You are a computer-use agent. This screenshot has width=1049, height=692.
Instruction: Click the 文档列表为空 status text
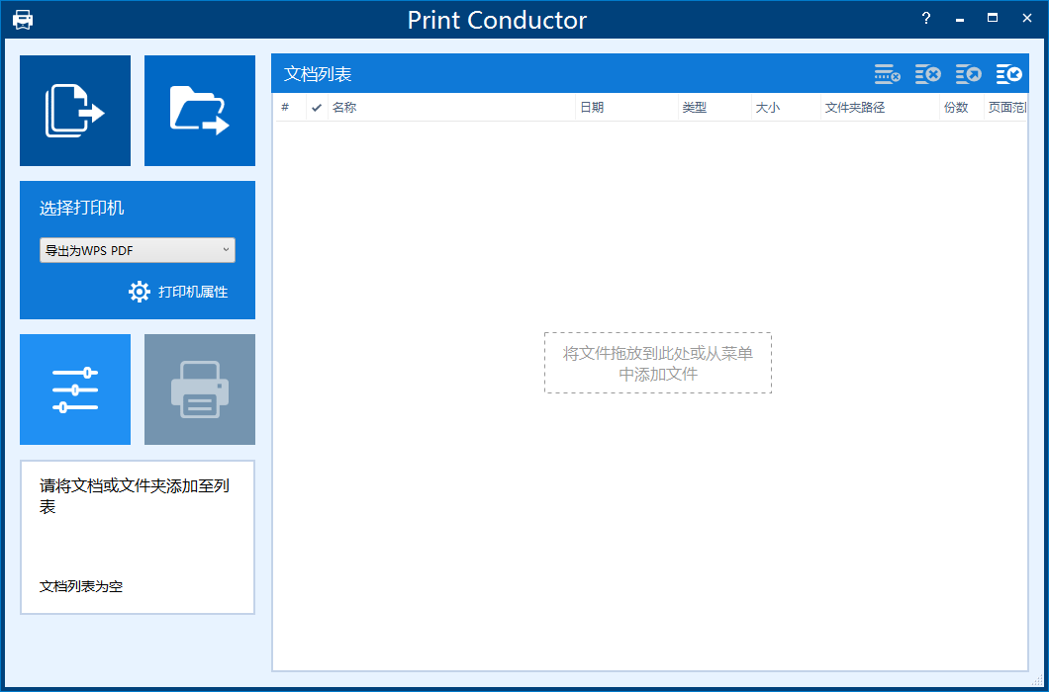(x=81, y=586)
